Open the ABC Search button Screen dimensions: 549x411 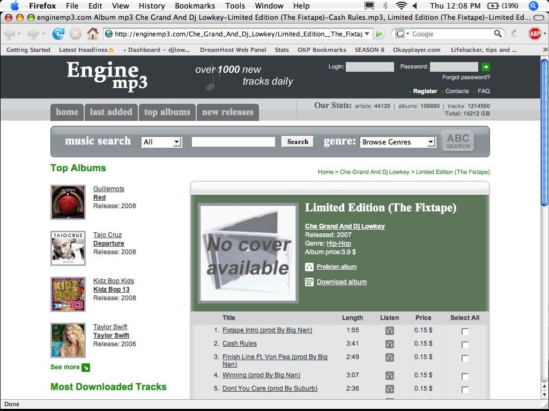coord(458,141)
